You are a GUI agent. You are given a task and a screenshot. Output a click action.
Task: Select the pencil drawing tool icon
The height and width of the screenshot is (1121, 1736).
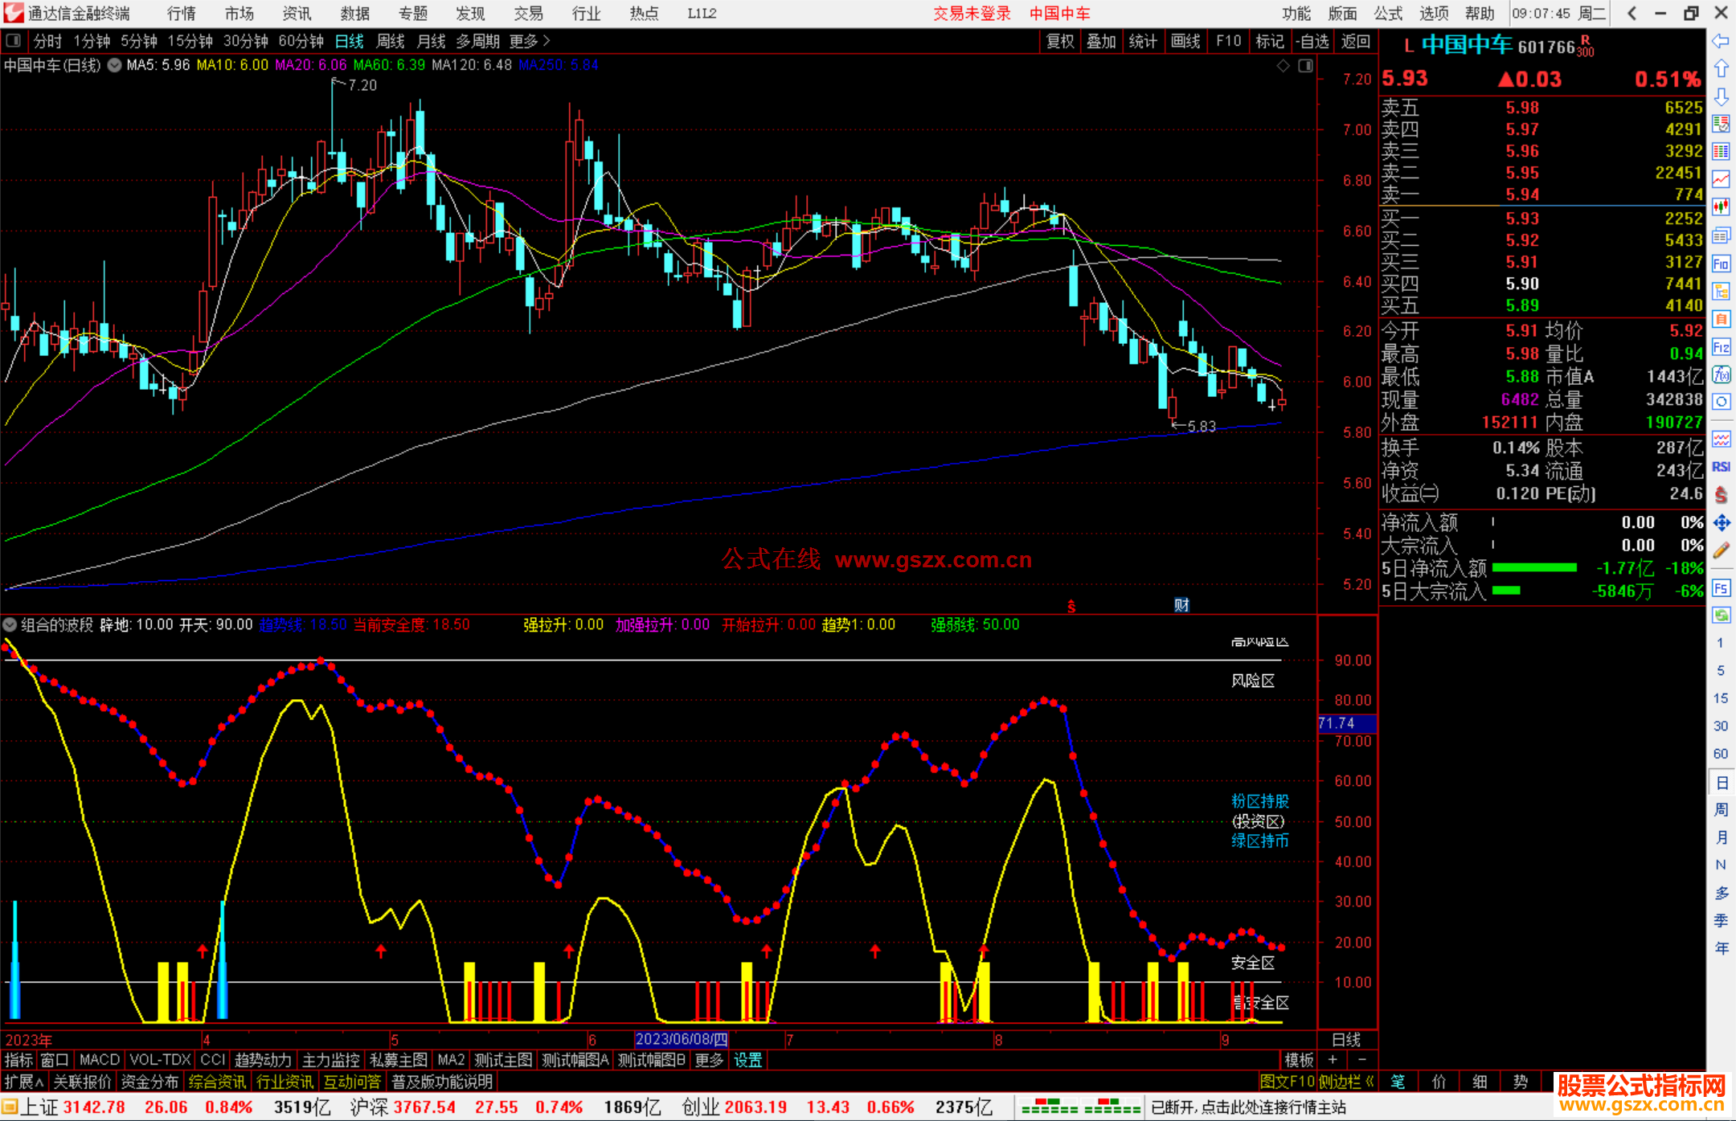tap(1721, 550)
